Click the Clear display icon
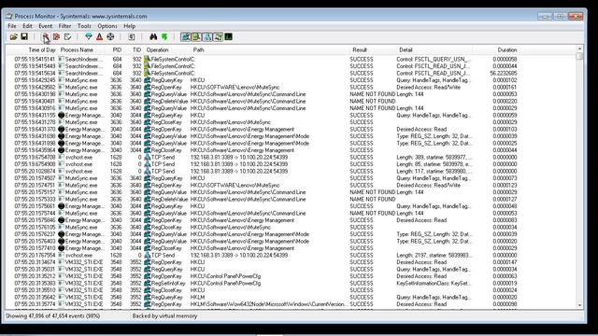Viewport: 598px width, 336px height. click(x=67, y=37)
